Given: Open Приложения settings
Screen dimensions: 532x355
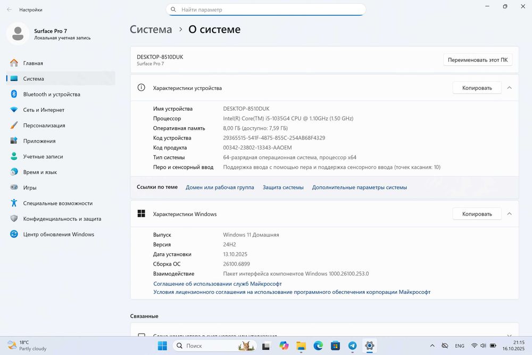Looking at the screenshot, I should (61, 141).
